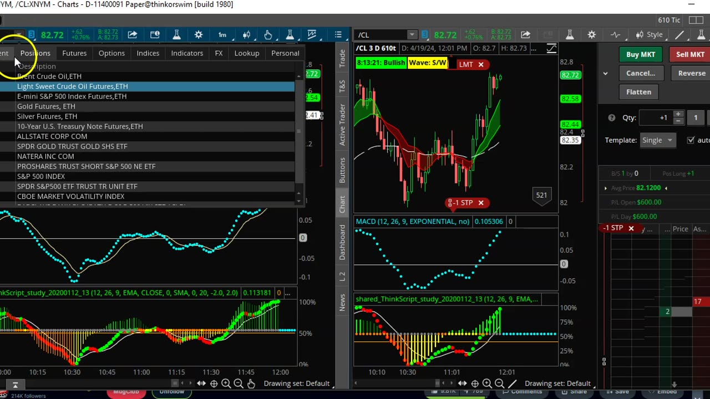This screenshot has width=710, height=399.
Task: Select the pan hand icon under left chart
Action: point(251,383)
